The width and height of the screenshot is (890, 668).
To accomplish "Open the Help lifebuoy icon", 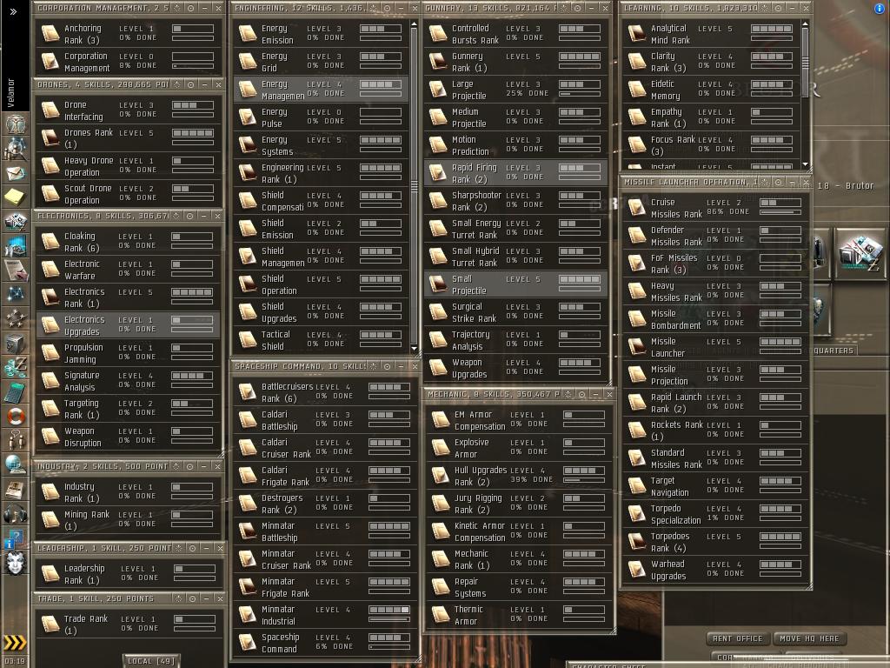I will tap(16, 417).
